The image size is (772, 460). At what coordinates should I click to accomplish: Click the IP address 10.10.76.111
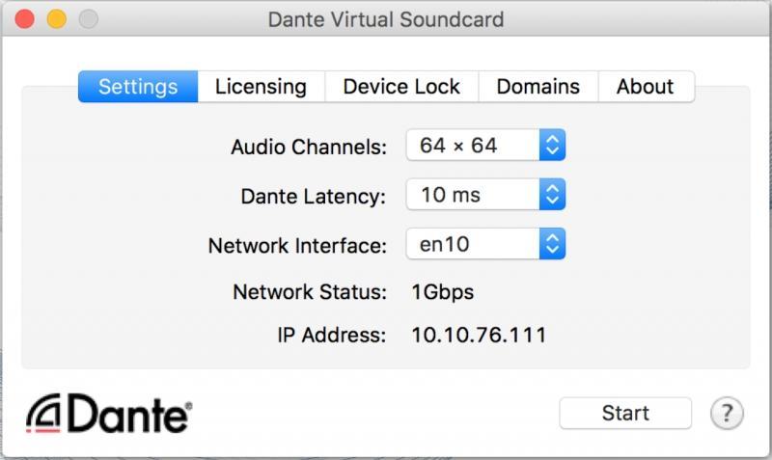coord(479,335)
